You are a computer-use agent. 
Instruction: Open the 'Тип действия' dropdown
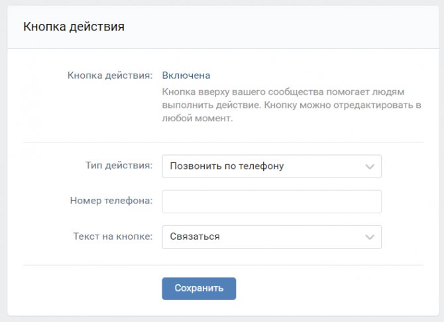272,166
